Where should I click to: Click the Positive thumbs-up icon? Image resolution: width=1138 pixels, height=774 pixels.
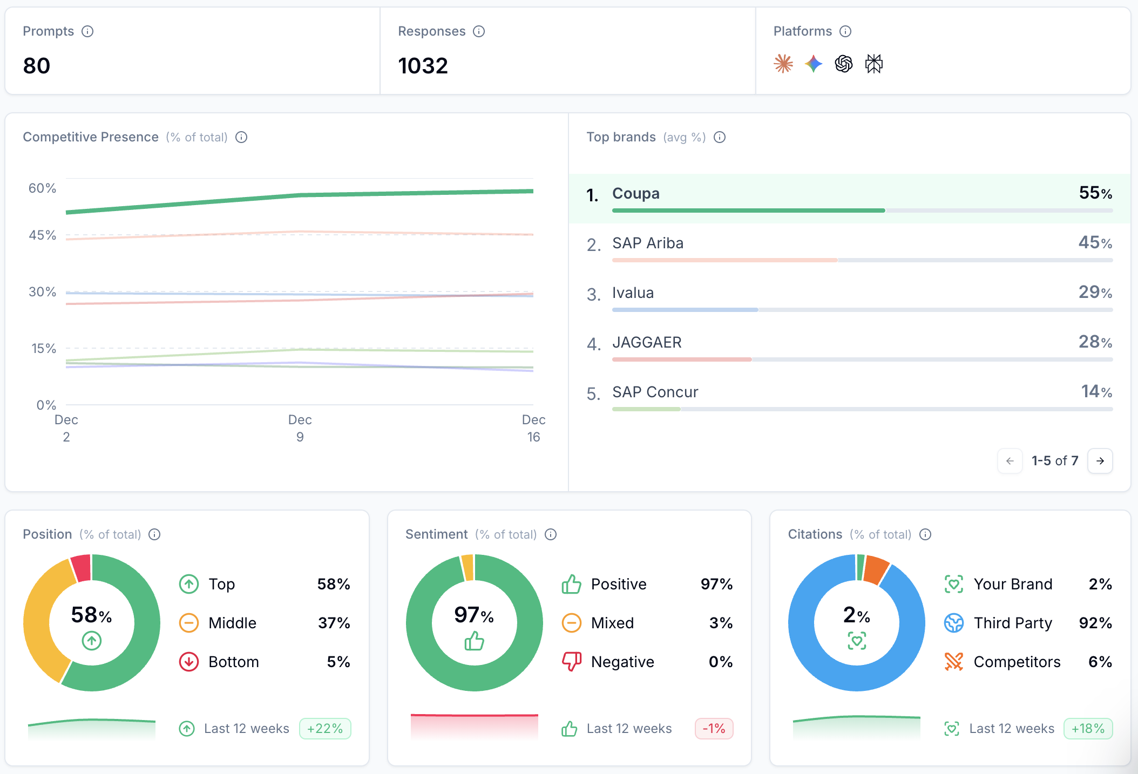coord(572,584)
